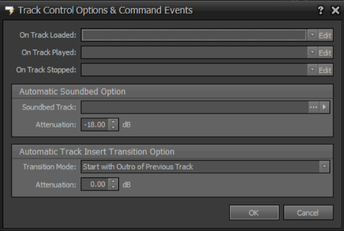This screenshot has height=231, width=344.
Task: Decrease transition attenuation with down arrow
Action: (114, 187)
